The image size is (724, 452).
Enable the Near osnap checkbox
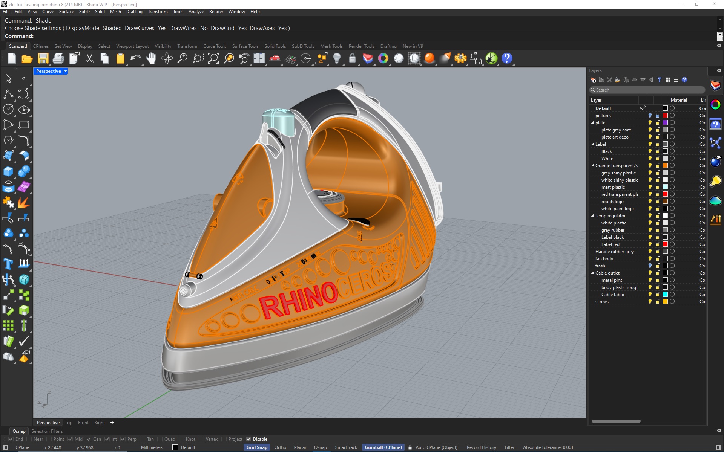pos(29,439)
